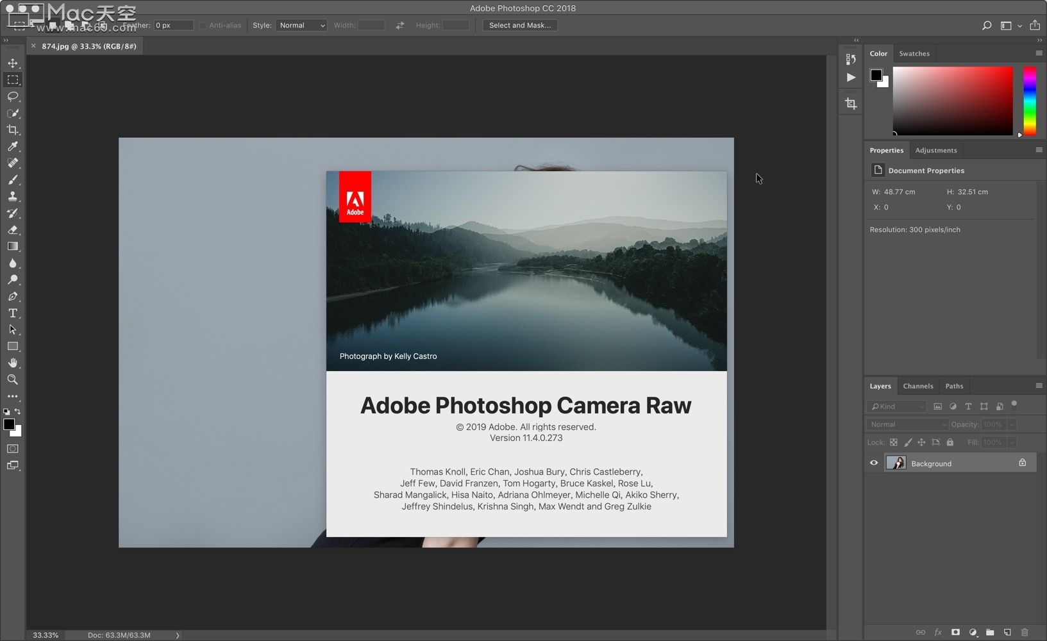Click the Feather input field
This screenshot has width=1047, height=641.
173,26
